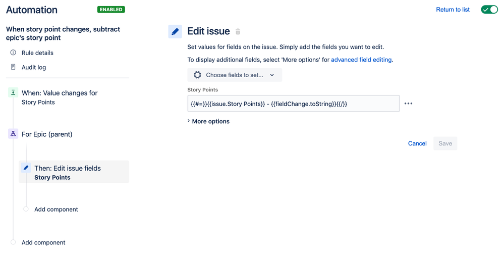This screenshot has width=504, height=260.
Task: Open the Choose fields to set dropdown
Action: point(235,75)
